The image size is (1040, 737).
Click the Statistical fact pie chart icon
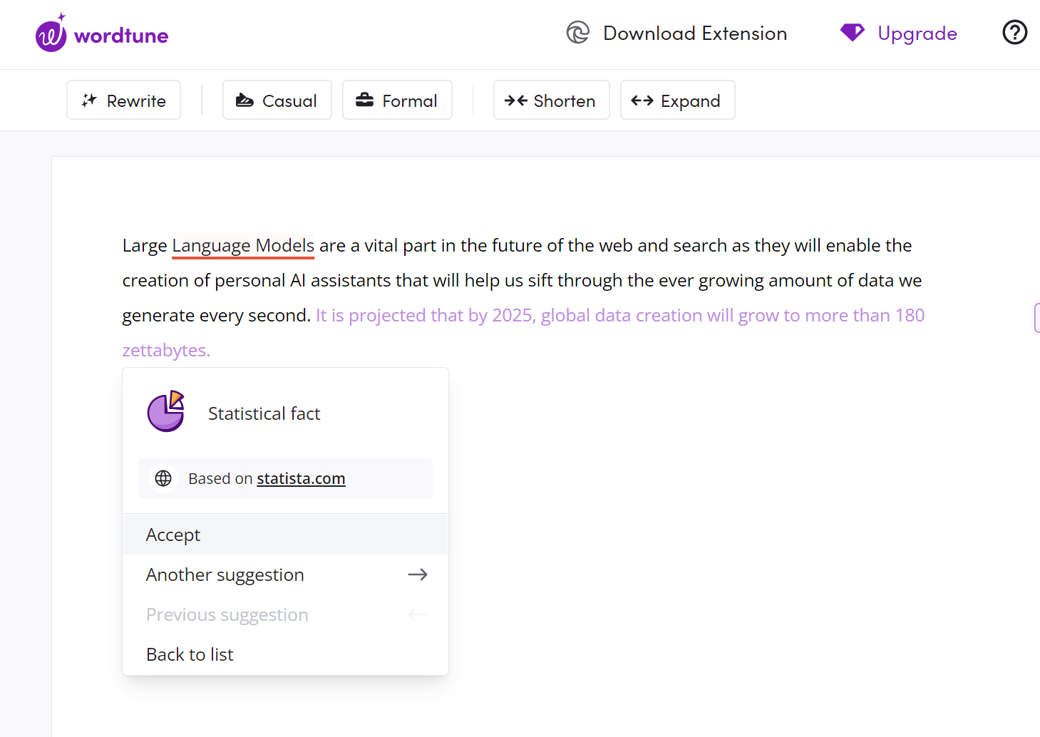[x=166, y=412]
